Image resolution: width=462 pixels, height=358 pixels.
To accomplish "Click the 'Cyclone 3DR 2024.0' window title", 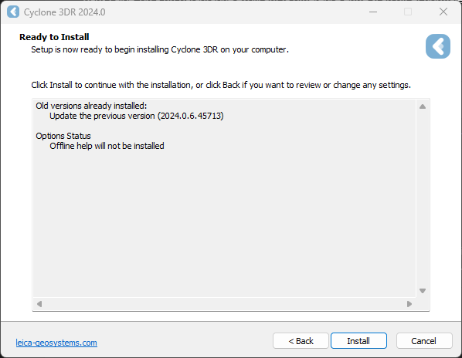I will 65,12.
